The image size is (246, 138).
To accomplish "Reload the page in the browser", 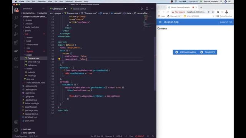I will (x=168, y=12).
